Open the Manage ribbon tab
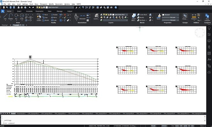Image resolution: width=212 pixels, height=127 pixels. click(x=60, y=11)
